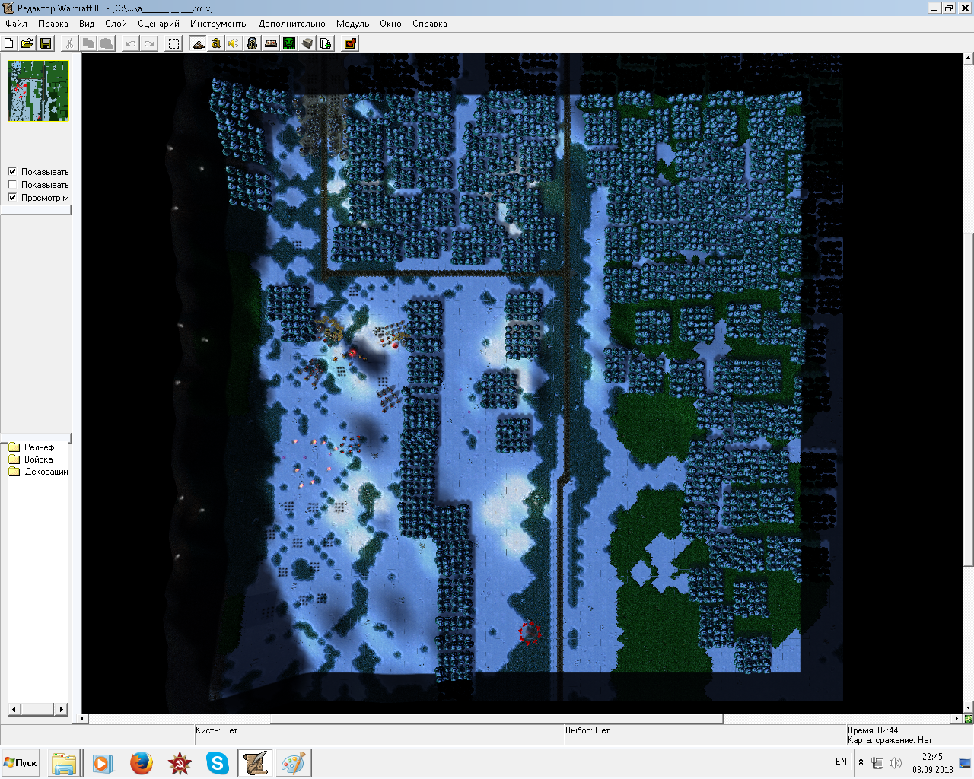
Task: Open the Инструменты menu
Action: pyautogui.click(x=218, y=24)
